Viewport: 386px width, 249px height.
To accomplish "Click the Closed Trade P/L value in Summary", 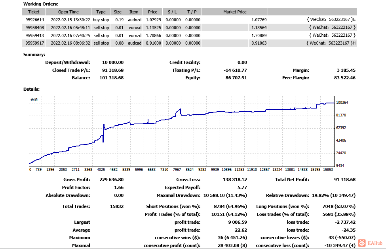I will click(113, 70).
